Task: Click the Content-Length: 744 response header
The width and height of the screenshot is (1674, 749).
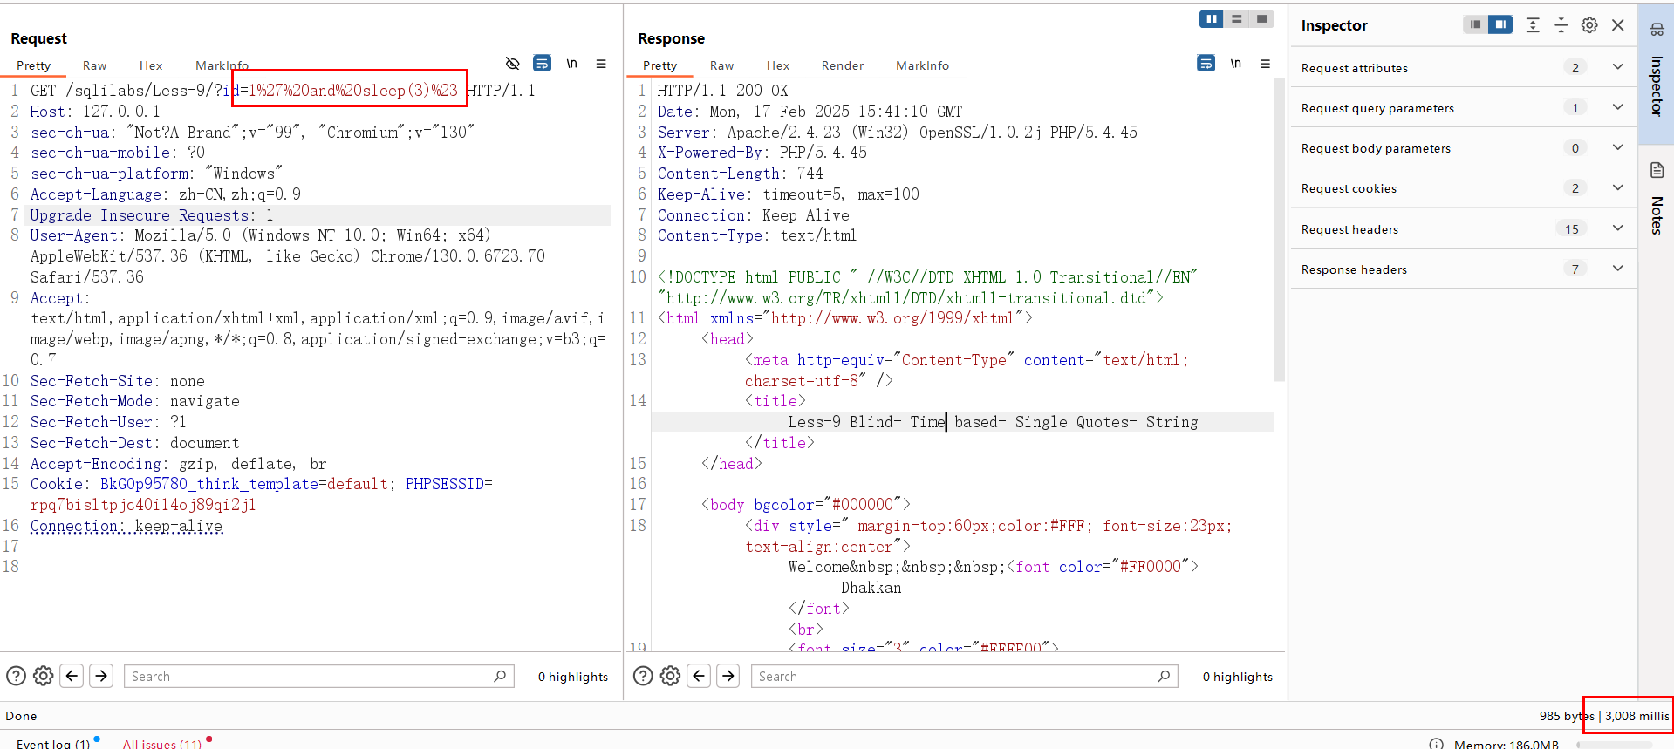Action: (x=740, y=174)
